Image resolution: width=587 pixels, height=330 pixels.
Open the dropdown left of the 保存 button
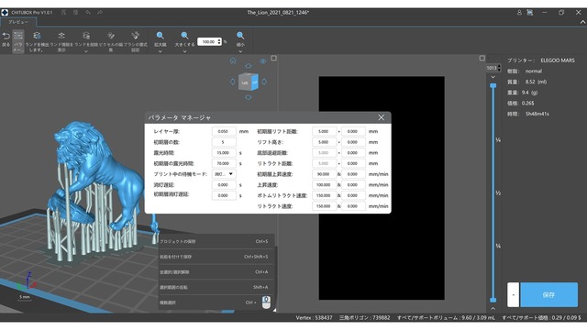(x=513, y=295)
